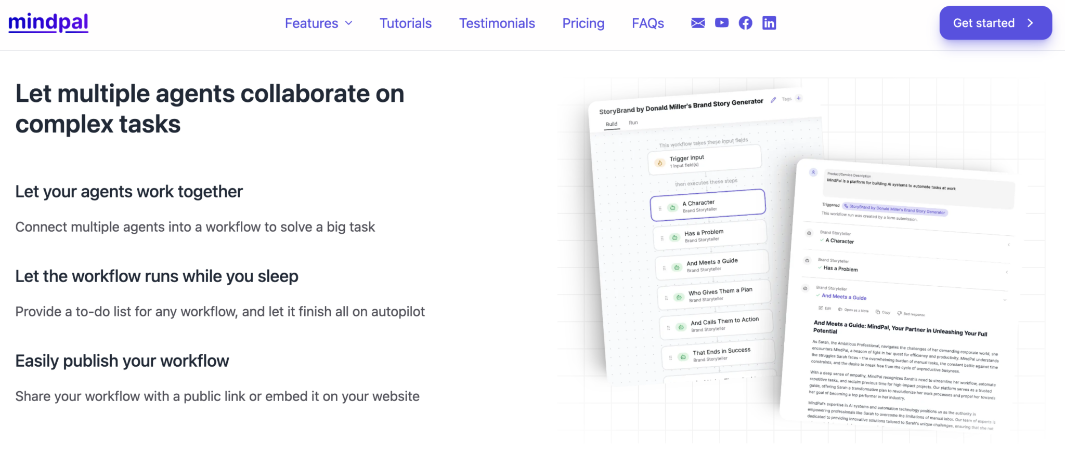Click the Get started button
This screenshot has width=1065, height=453.
coord(995,22)
